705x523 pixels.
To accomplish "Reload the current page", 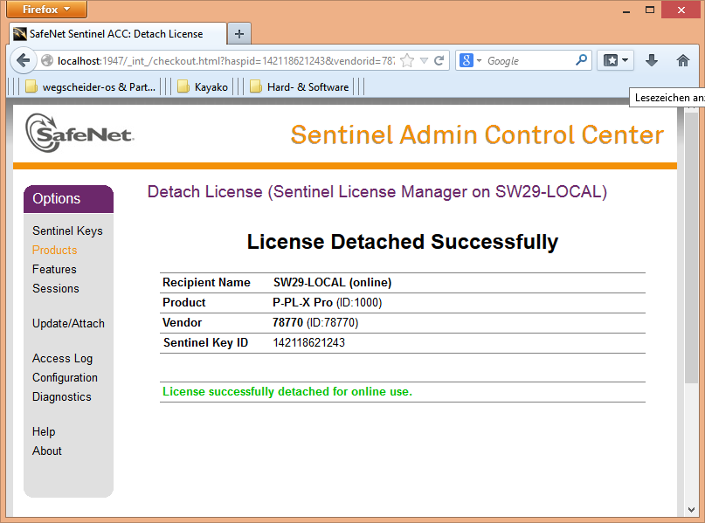I will (439, 60).
